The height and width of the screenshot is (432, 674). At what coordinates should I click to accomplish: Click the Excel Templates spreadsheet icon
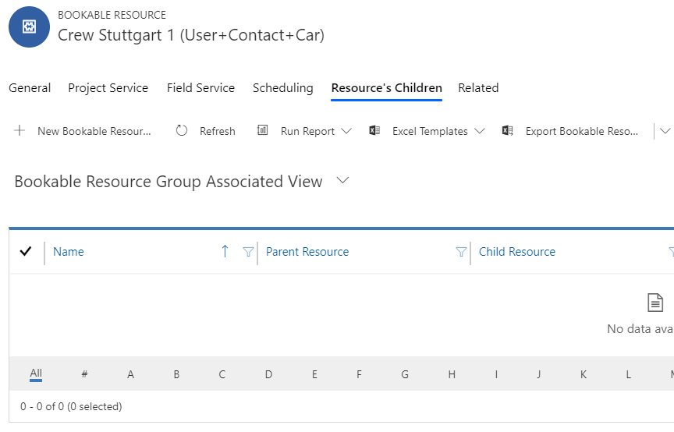coord(374,129)
